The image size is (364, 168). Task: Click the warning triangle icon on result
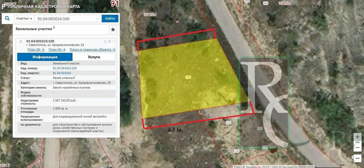tap(105, 41)
